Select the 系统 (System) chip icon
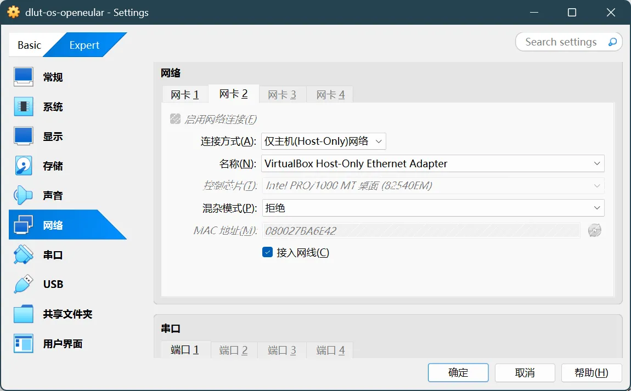The image size is (631, 391). pyautogui.click(x=24, y=107)
